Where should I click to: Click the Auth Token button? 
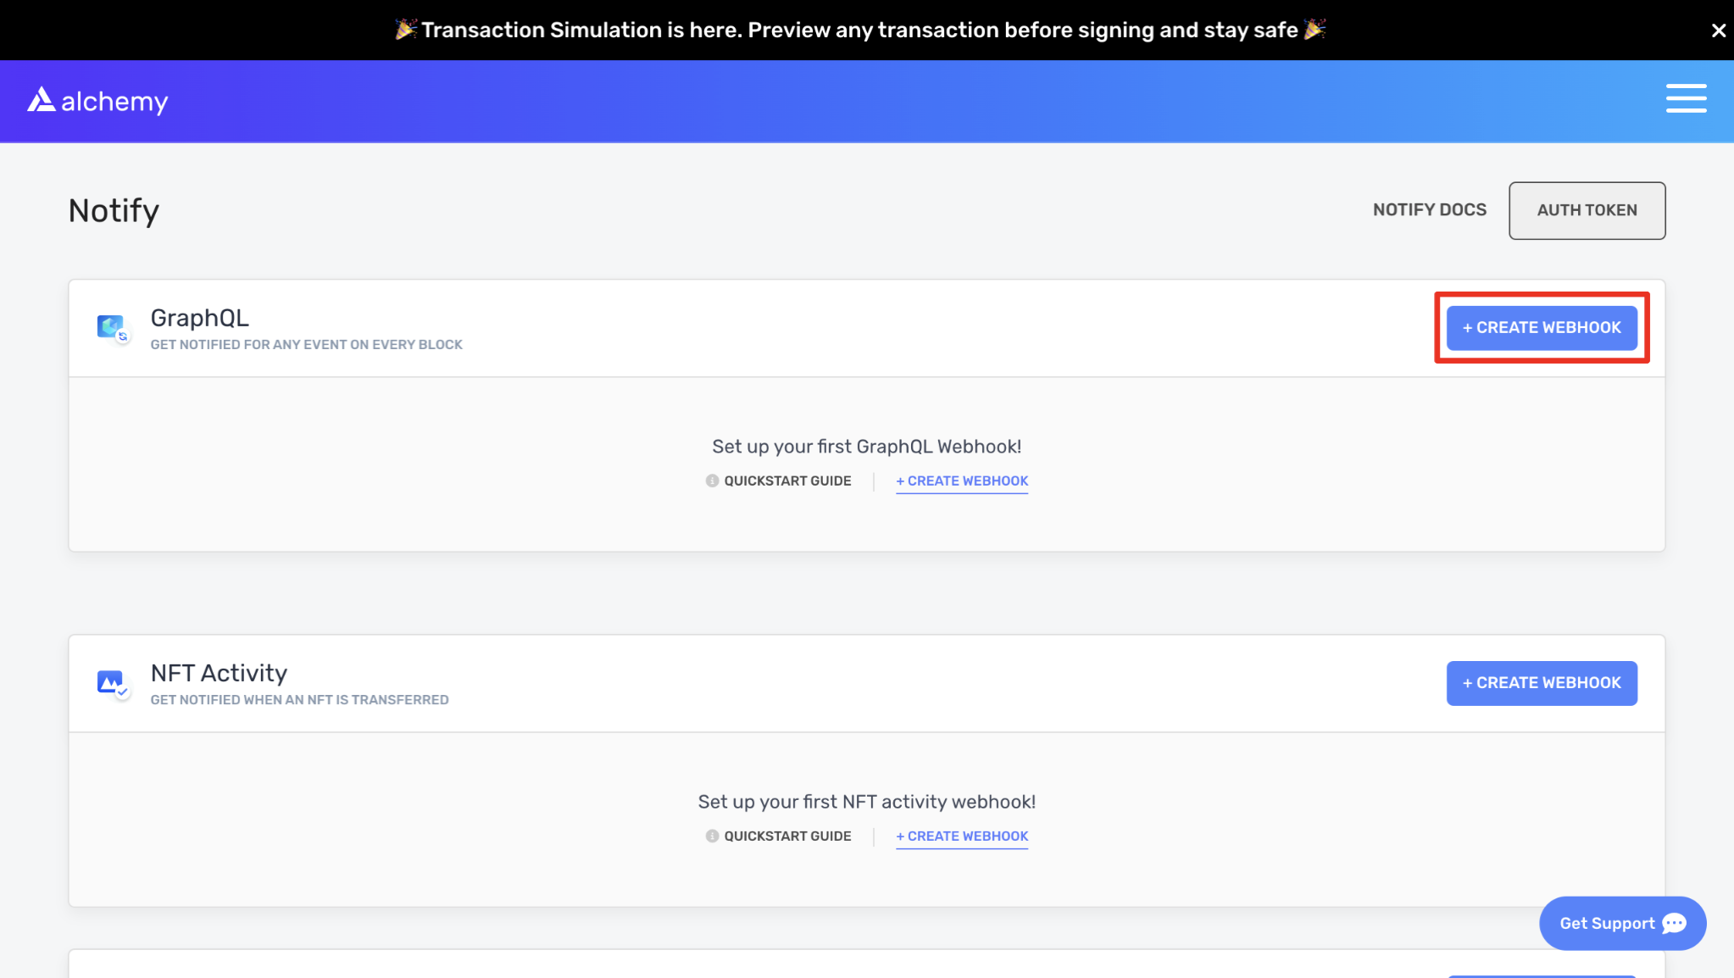pyautogui.click(x=1587, y=210)
